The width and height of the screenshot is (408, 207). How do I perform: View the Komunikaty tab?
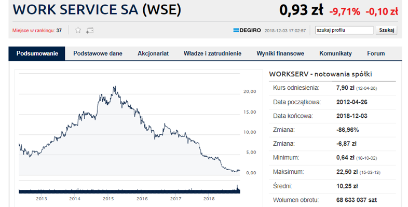pos(335,53)
